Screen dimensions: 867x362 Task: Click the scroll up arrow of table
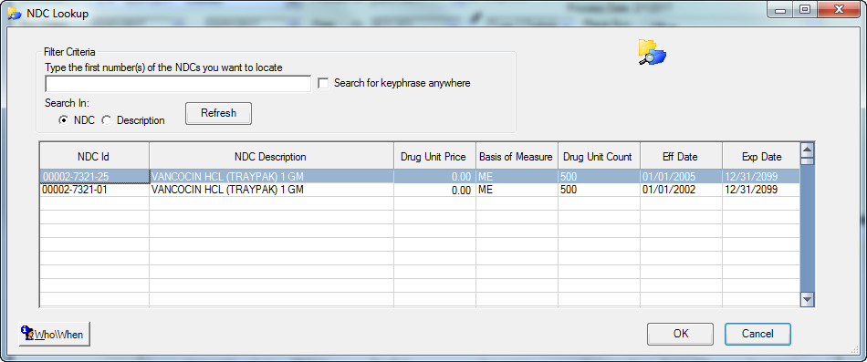click(808, 150)
